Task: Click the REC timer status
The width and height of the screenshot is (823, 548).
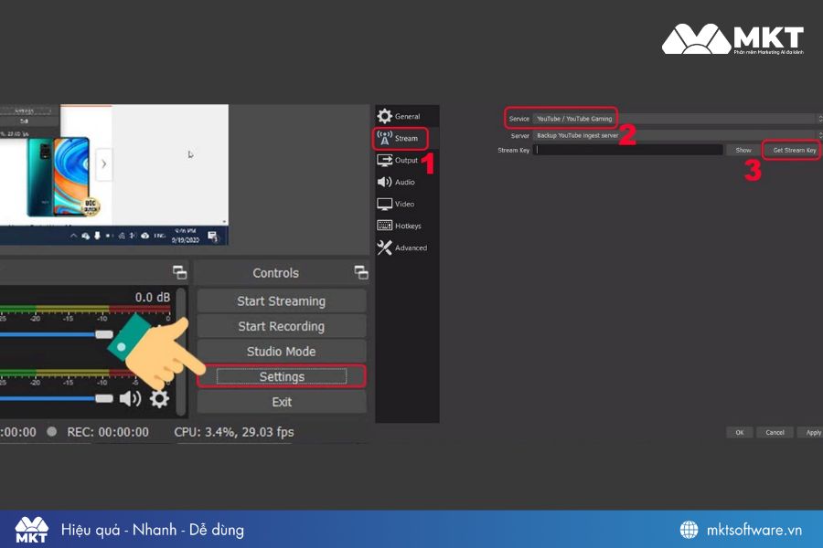Action: coord(108,432)
